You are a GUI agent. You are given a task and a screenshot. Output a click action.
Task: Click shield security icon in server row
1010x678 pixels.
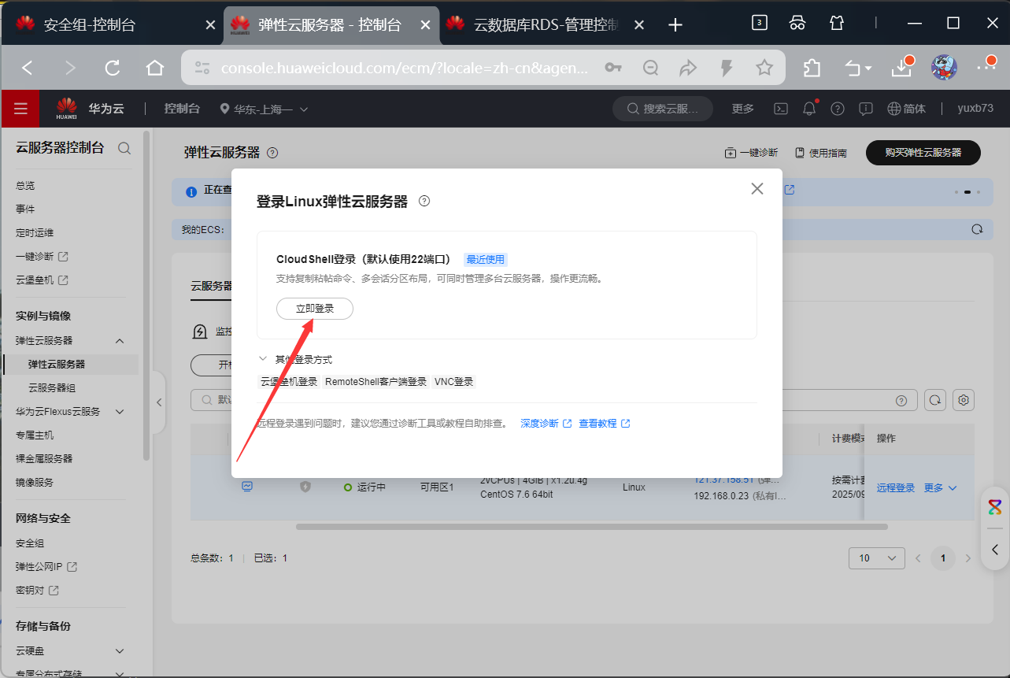point(305,487)
